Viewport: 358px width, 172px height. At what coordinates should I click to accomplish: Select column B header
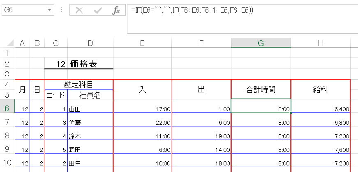[37, 43]
